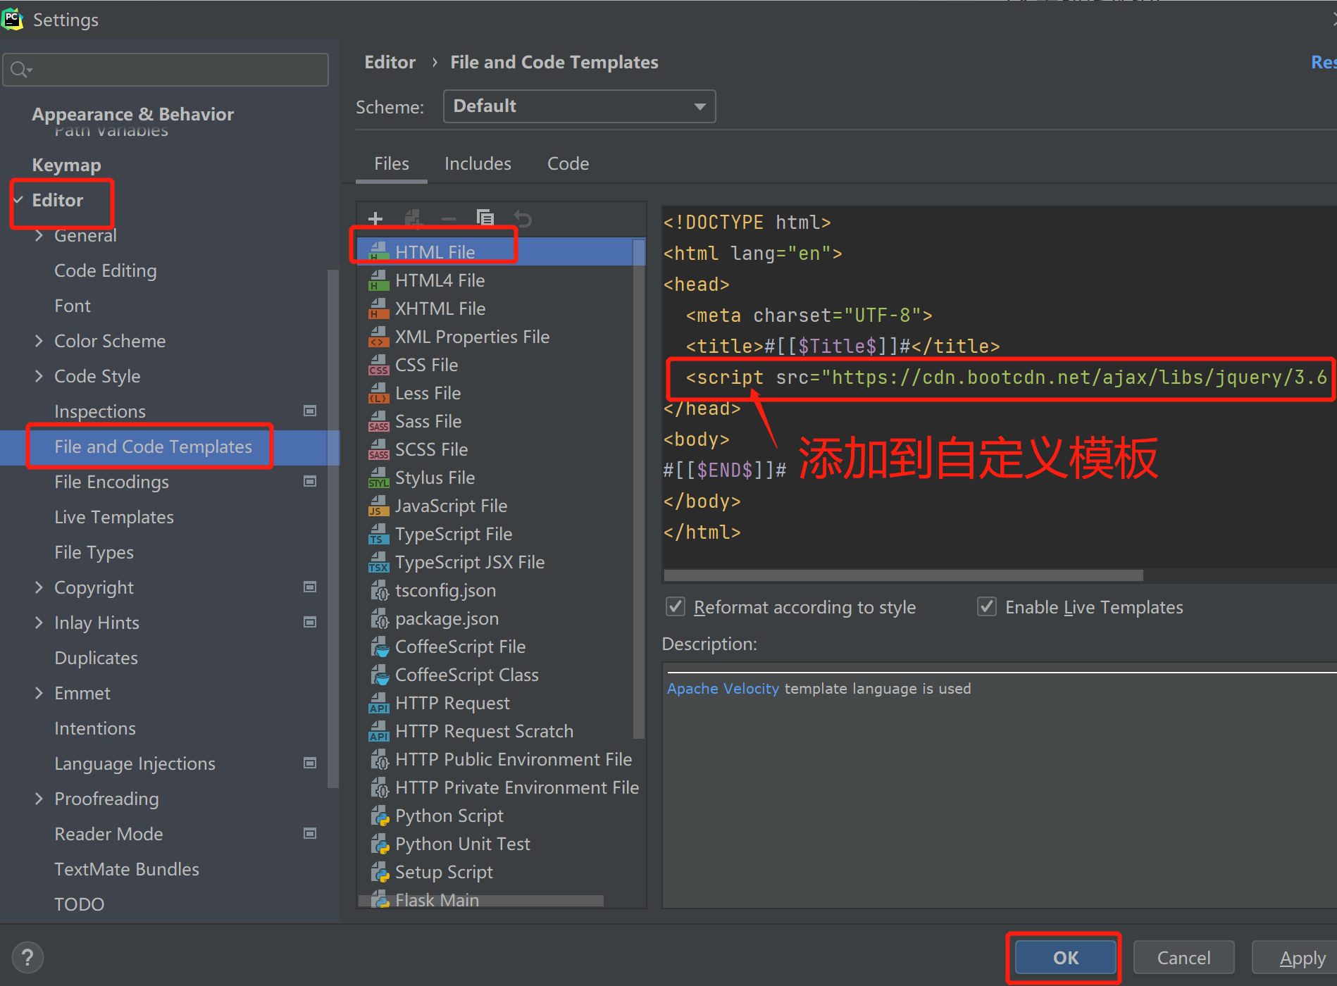The width and height of the screenshot is (1337, 986).
Task: Click the project-level icon next to File Encodings
Action: click(x=310, y=481)
